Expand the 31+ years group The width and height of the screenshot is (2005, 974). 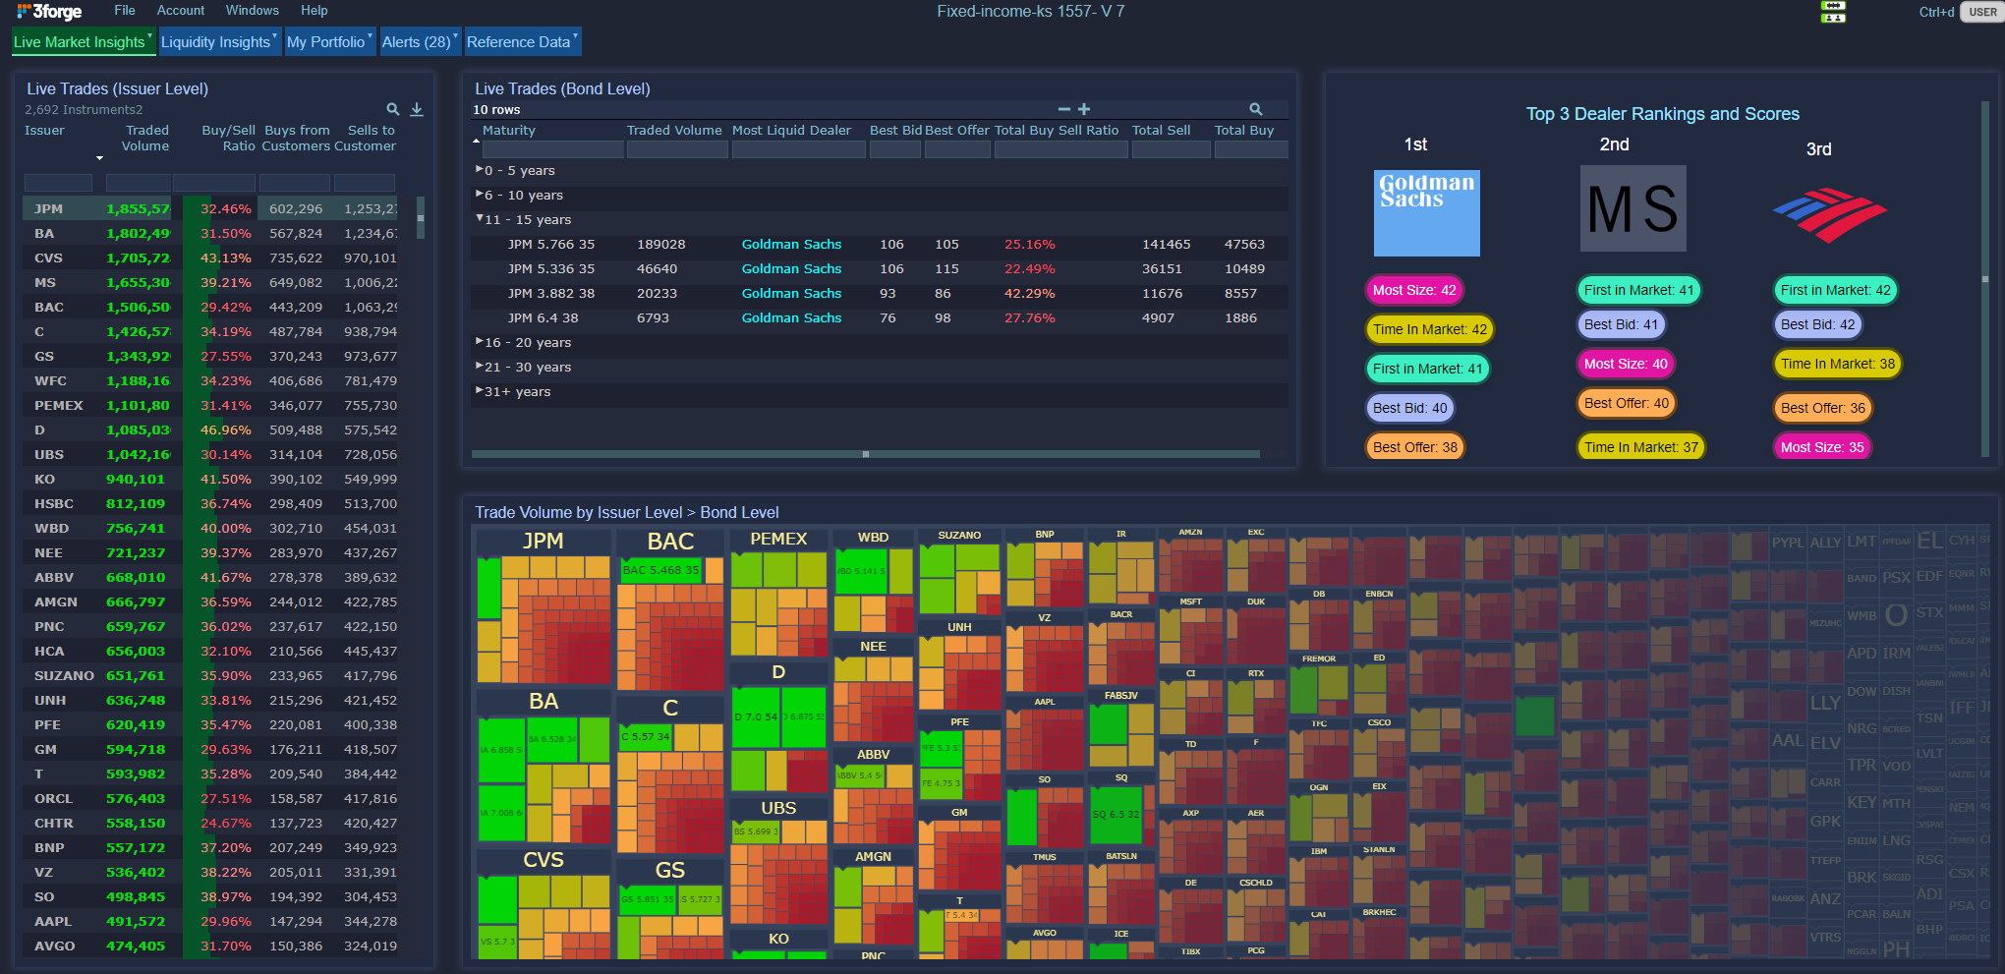click(x=479, y=391)
